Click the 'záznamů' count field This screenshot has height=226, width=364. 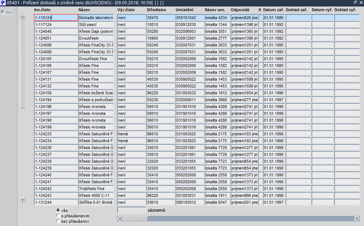pyautogui.click(x=131, y=210)
